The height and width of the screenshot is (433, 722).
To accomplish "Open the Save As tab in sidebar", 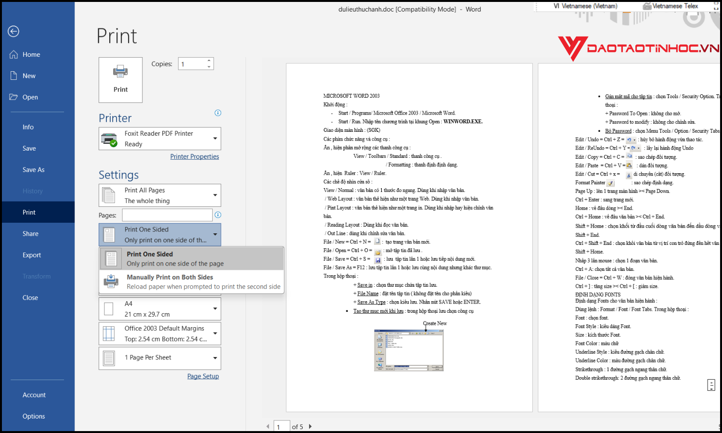I will (33, 170).
